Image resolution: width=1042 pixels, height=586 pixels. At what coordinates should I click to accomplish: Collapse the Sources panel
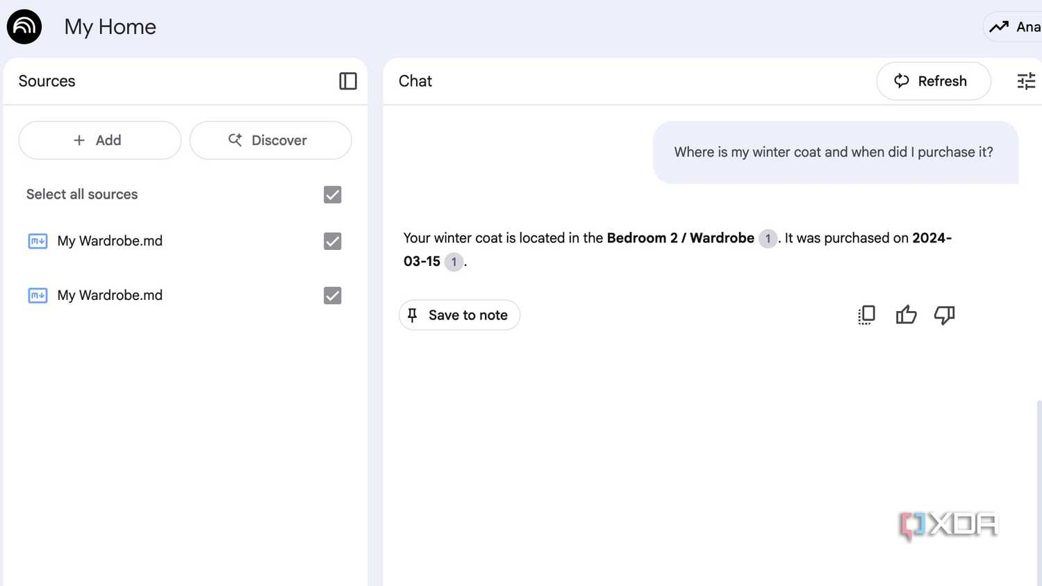[x=347, y=81]
